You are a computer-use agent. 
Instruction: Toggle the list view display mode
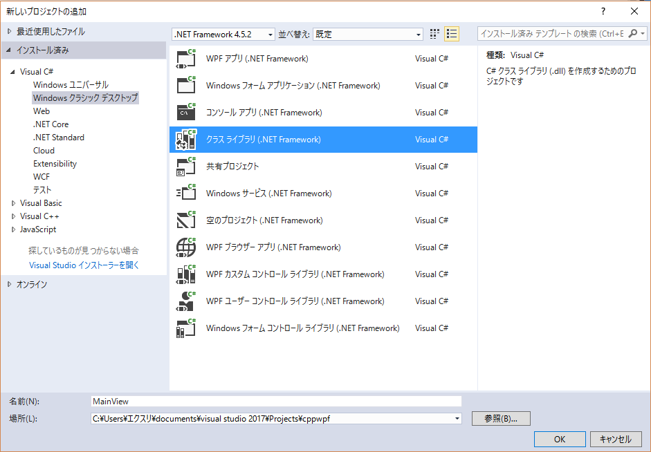tap(451, 32)
